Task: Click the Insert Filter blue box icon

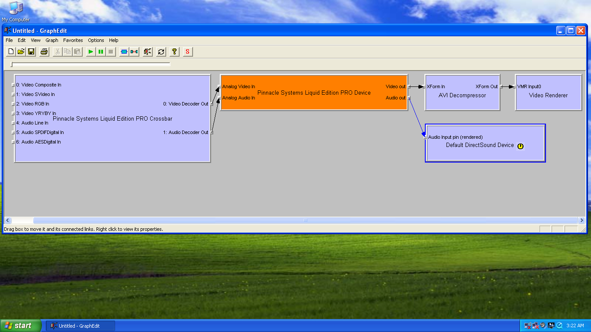Action: (124, 51)
